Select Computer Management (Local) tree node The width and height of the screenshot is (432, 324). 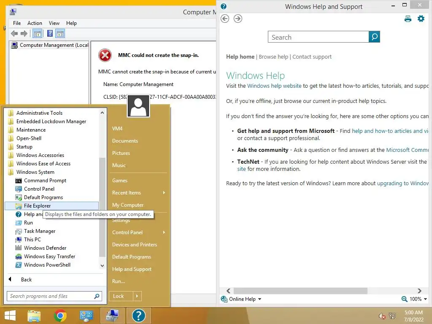coord(50,45)
